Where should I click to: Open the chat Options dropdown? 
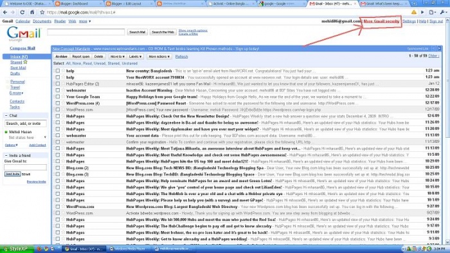coord(11,145)
